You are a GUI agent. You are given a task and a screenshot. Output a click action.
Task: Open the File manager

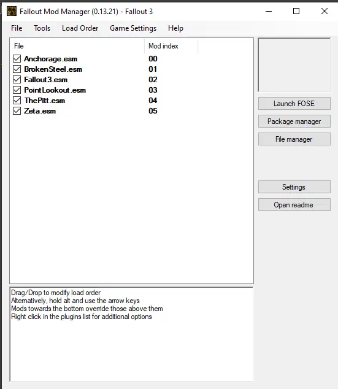point(294,139)
